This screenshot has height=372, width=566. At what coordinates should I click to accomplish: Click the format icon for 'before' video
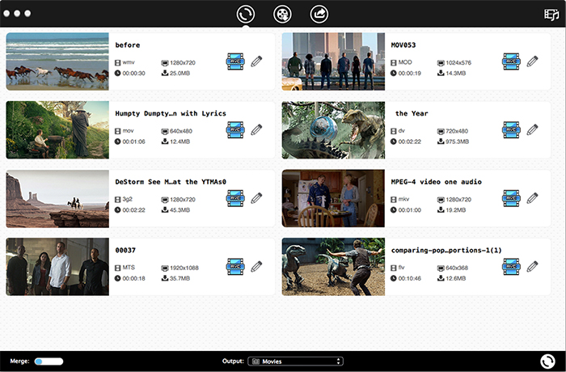point(235,61)
